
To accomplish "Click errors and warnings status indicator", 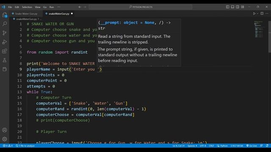I will [x=8, y=146].
